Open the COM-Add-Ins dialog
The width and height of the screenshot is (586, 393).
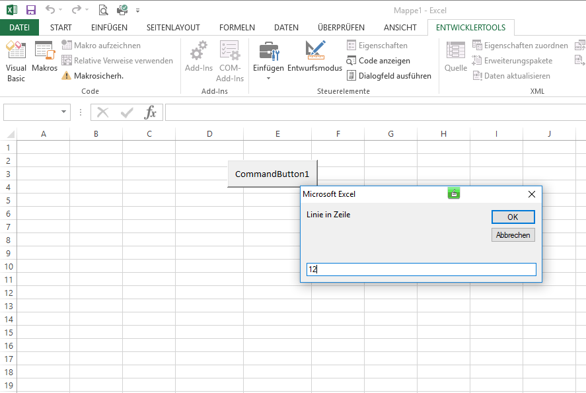pyautogui.click(x=229, y=61)
